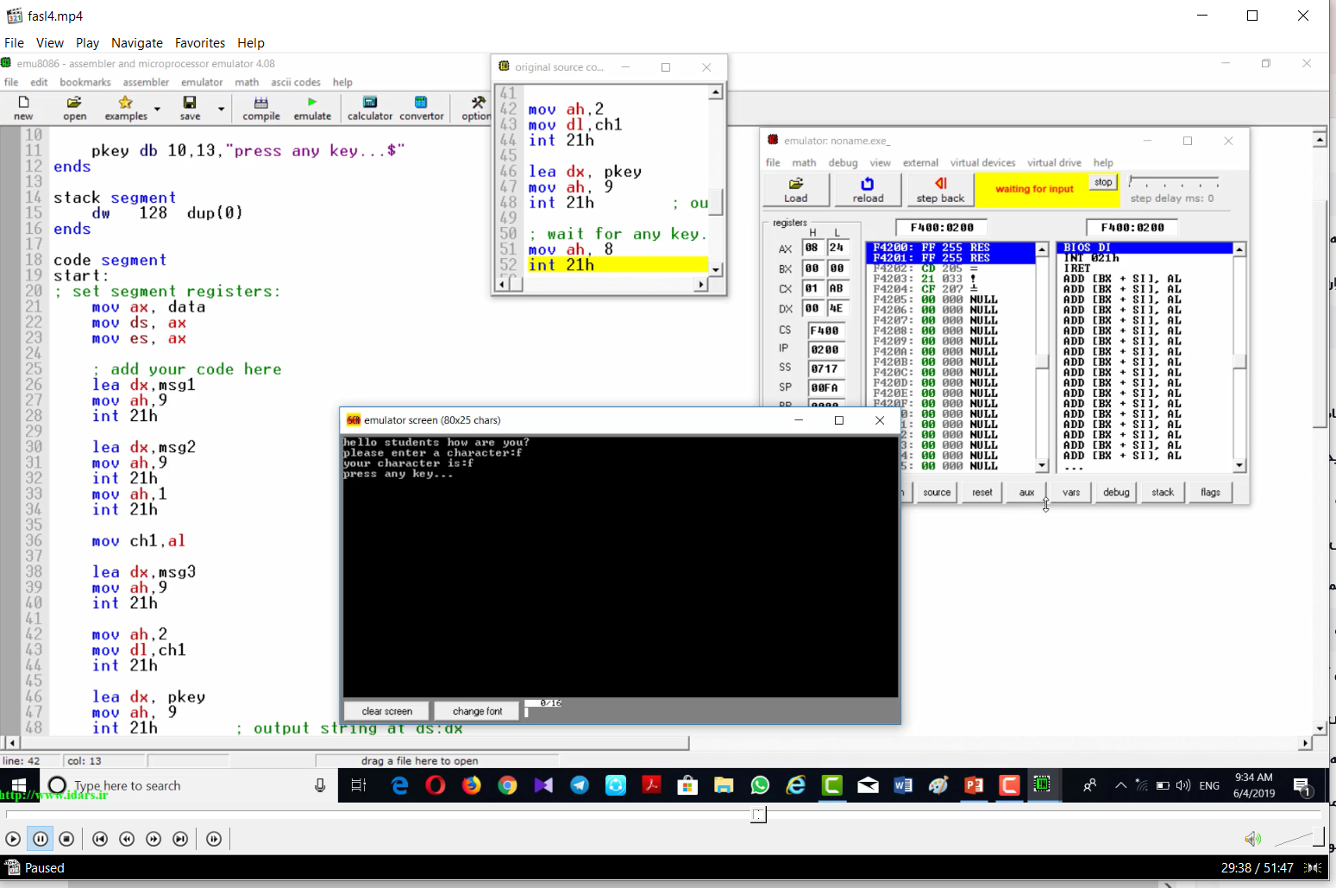The image size is (1336, 888).
Task: Pause playback in media player
Action: click(40, 839)
